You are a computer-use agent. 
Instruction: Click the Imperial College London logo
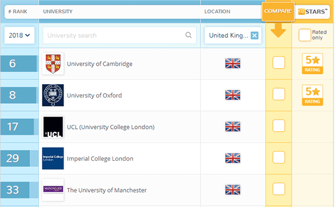point(53,158)
